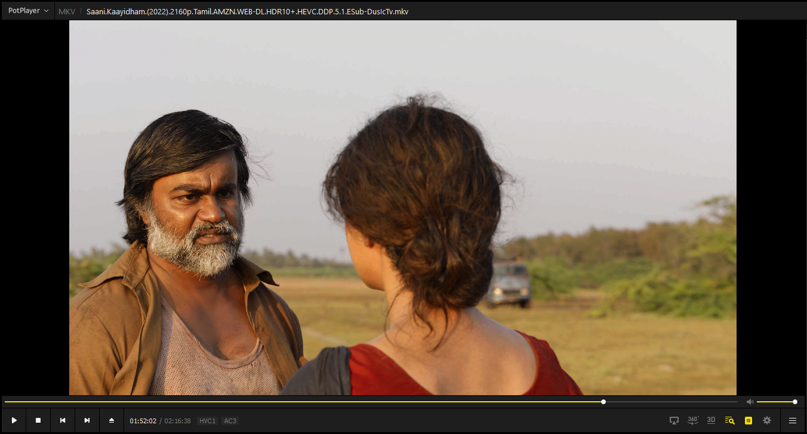Click the current time 01:52:02
The height and width of the screenshot is (434, 807).
(143, 421)
